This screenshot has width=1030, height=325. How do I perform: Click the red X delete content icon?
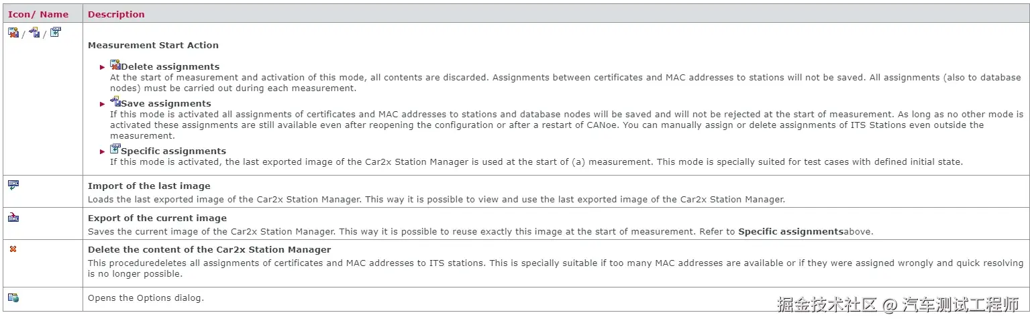(13, 249)
